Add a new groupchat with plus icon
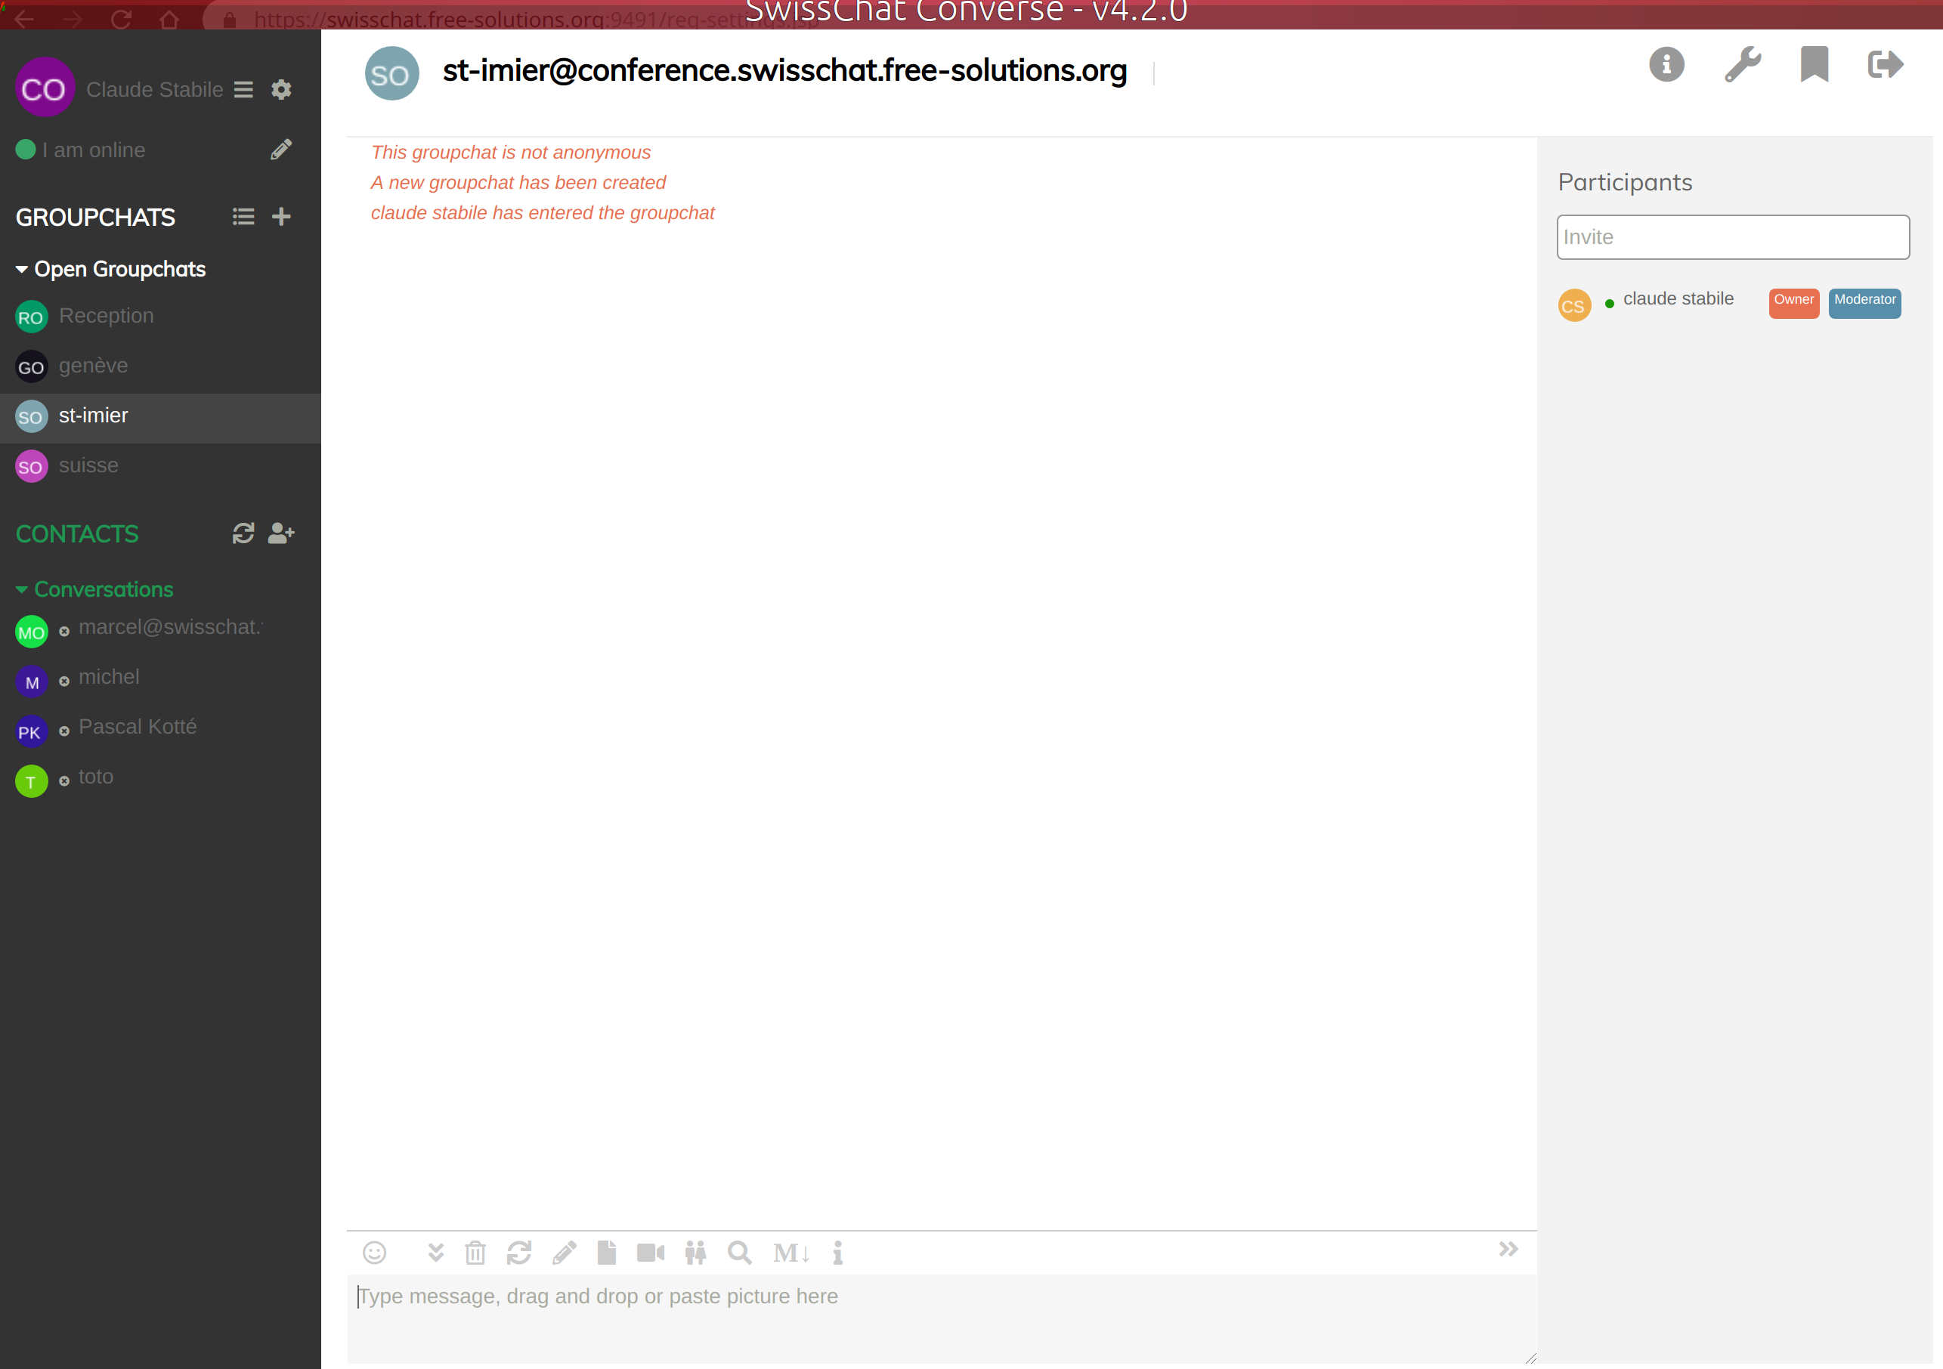 point(281,217)
